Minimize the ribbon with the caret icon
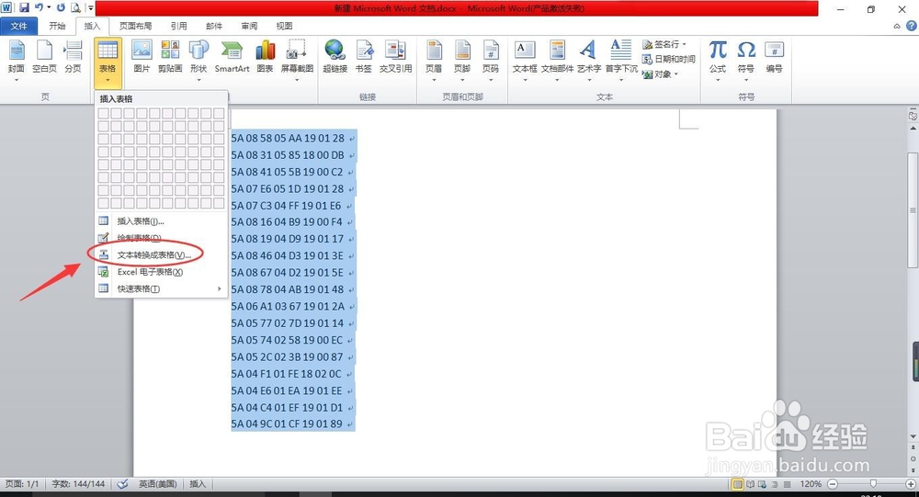Viewport: 919px width, 497px height. 897,26
